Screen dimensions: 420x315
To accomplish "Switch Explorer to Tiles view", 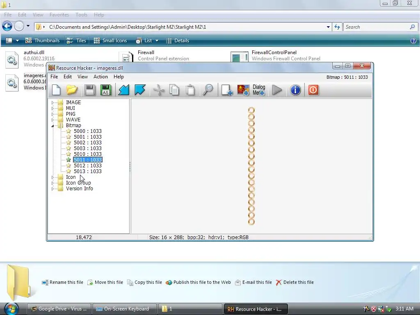I will [x=76, y=41].
